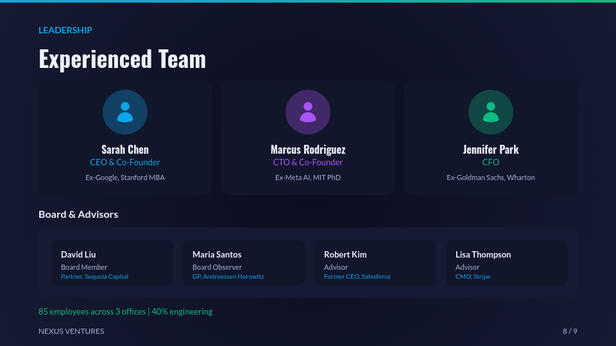Click the LEADERSHIP section label
The image size is (616, 346).
point(65,30)
